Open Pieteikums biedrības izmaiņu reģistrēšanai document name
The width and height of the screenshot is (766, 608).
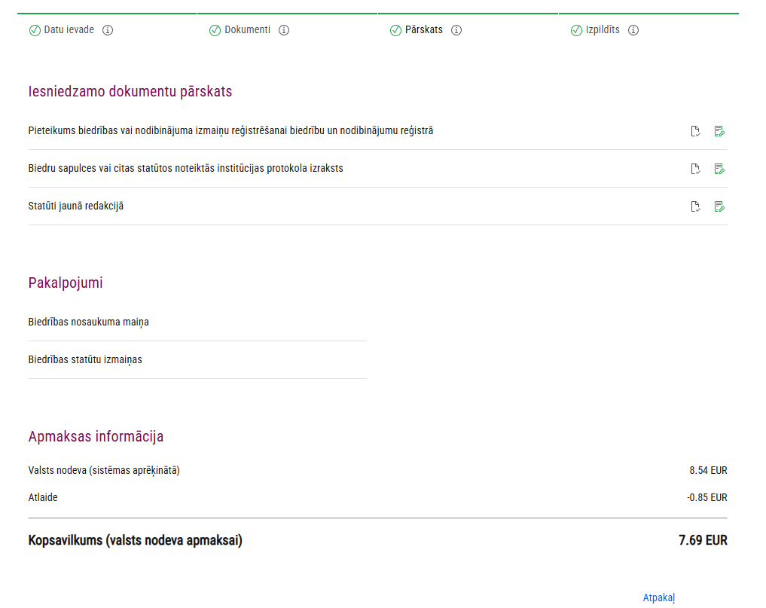pos(230,131)
